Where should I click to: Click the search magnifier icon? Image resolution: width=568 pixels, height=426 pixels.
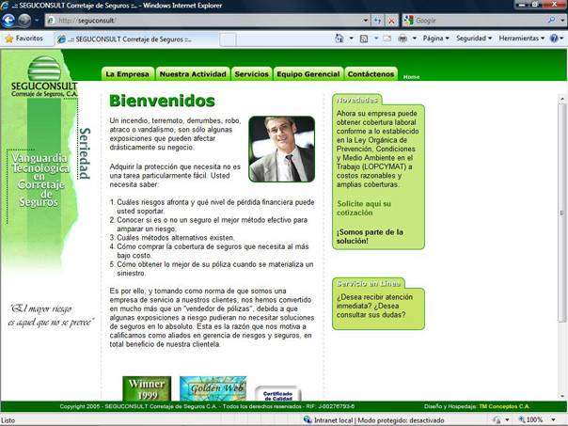point(551,20)
